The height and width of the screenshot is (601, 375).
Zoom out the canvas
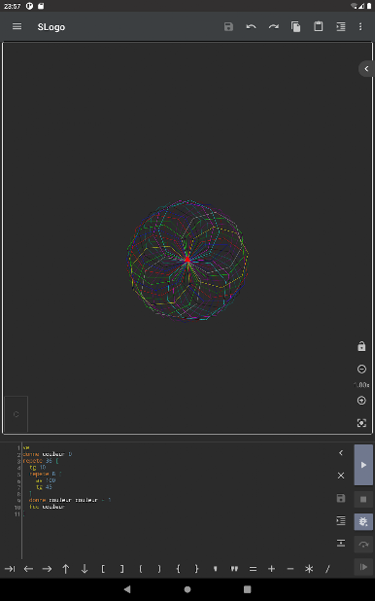[361, 369]
